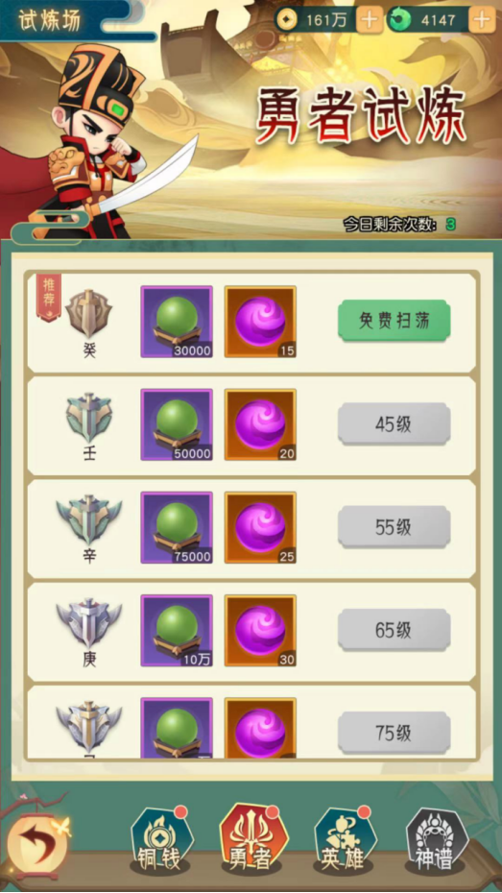Click the green 免费扫荡 button
The width and height of the screenshot is (502, 893).
394,322
